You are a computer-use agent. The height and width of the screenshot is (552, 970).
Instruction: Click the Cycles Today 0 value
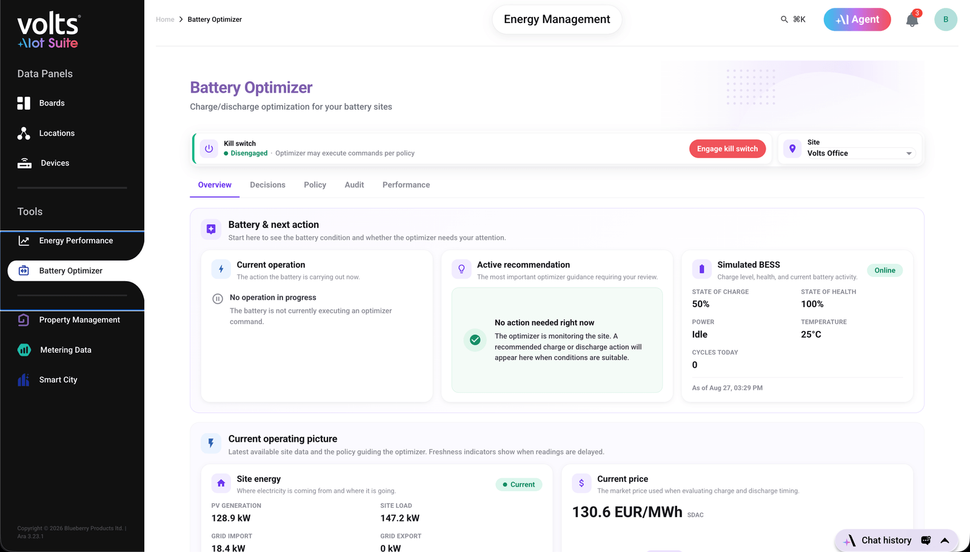[x=695, y=365]
